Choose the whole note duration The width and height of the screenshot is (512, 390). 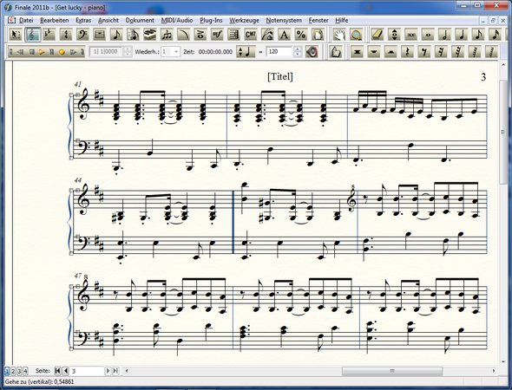[x=428, y=35]
